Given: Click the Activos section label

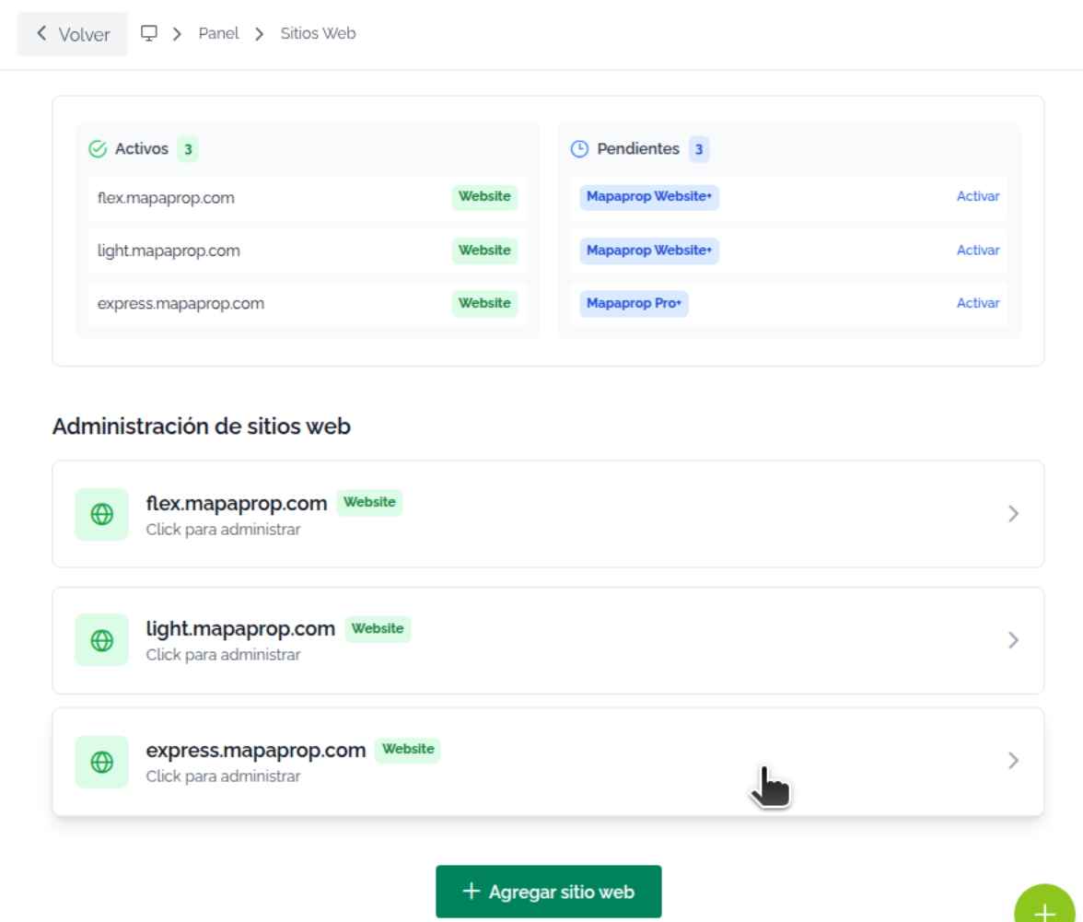Looking at the screenshot, I should (x=142, y=149).
